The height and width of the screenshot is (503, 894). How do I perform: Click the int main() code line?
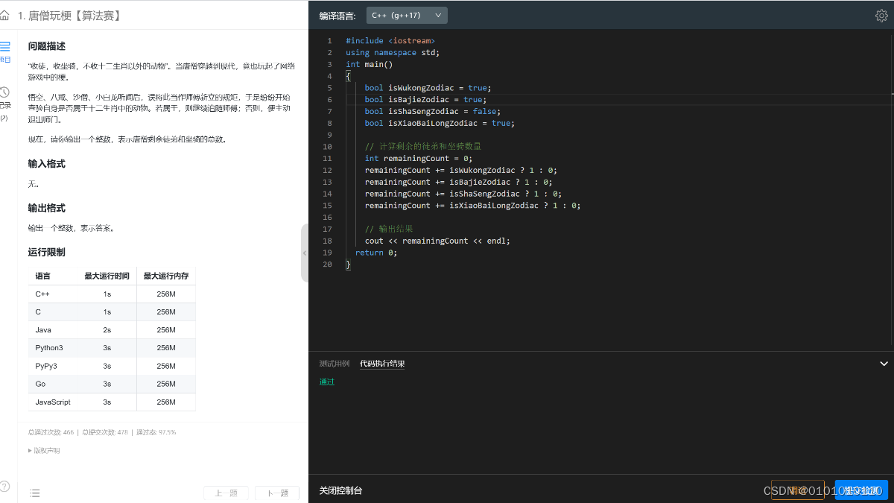click(x=369, y=64)
